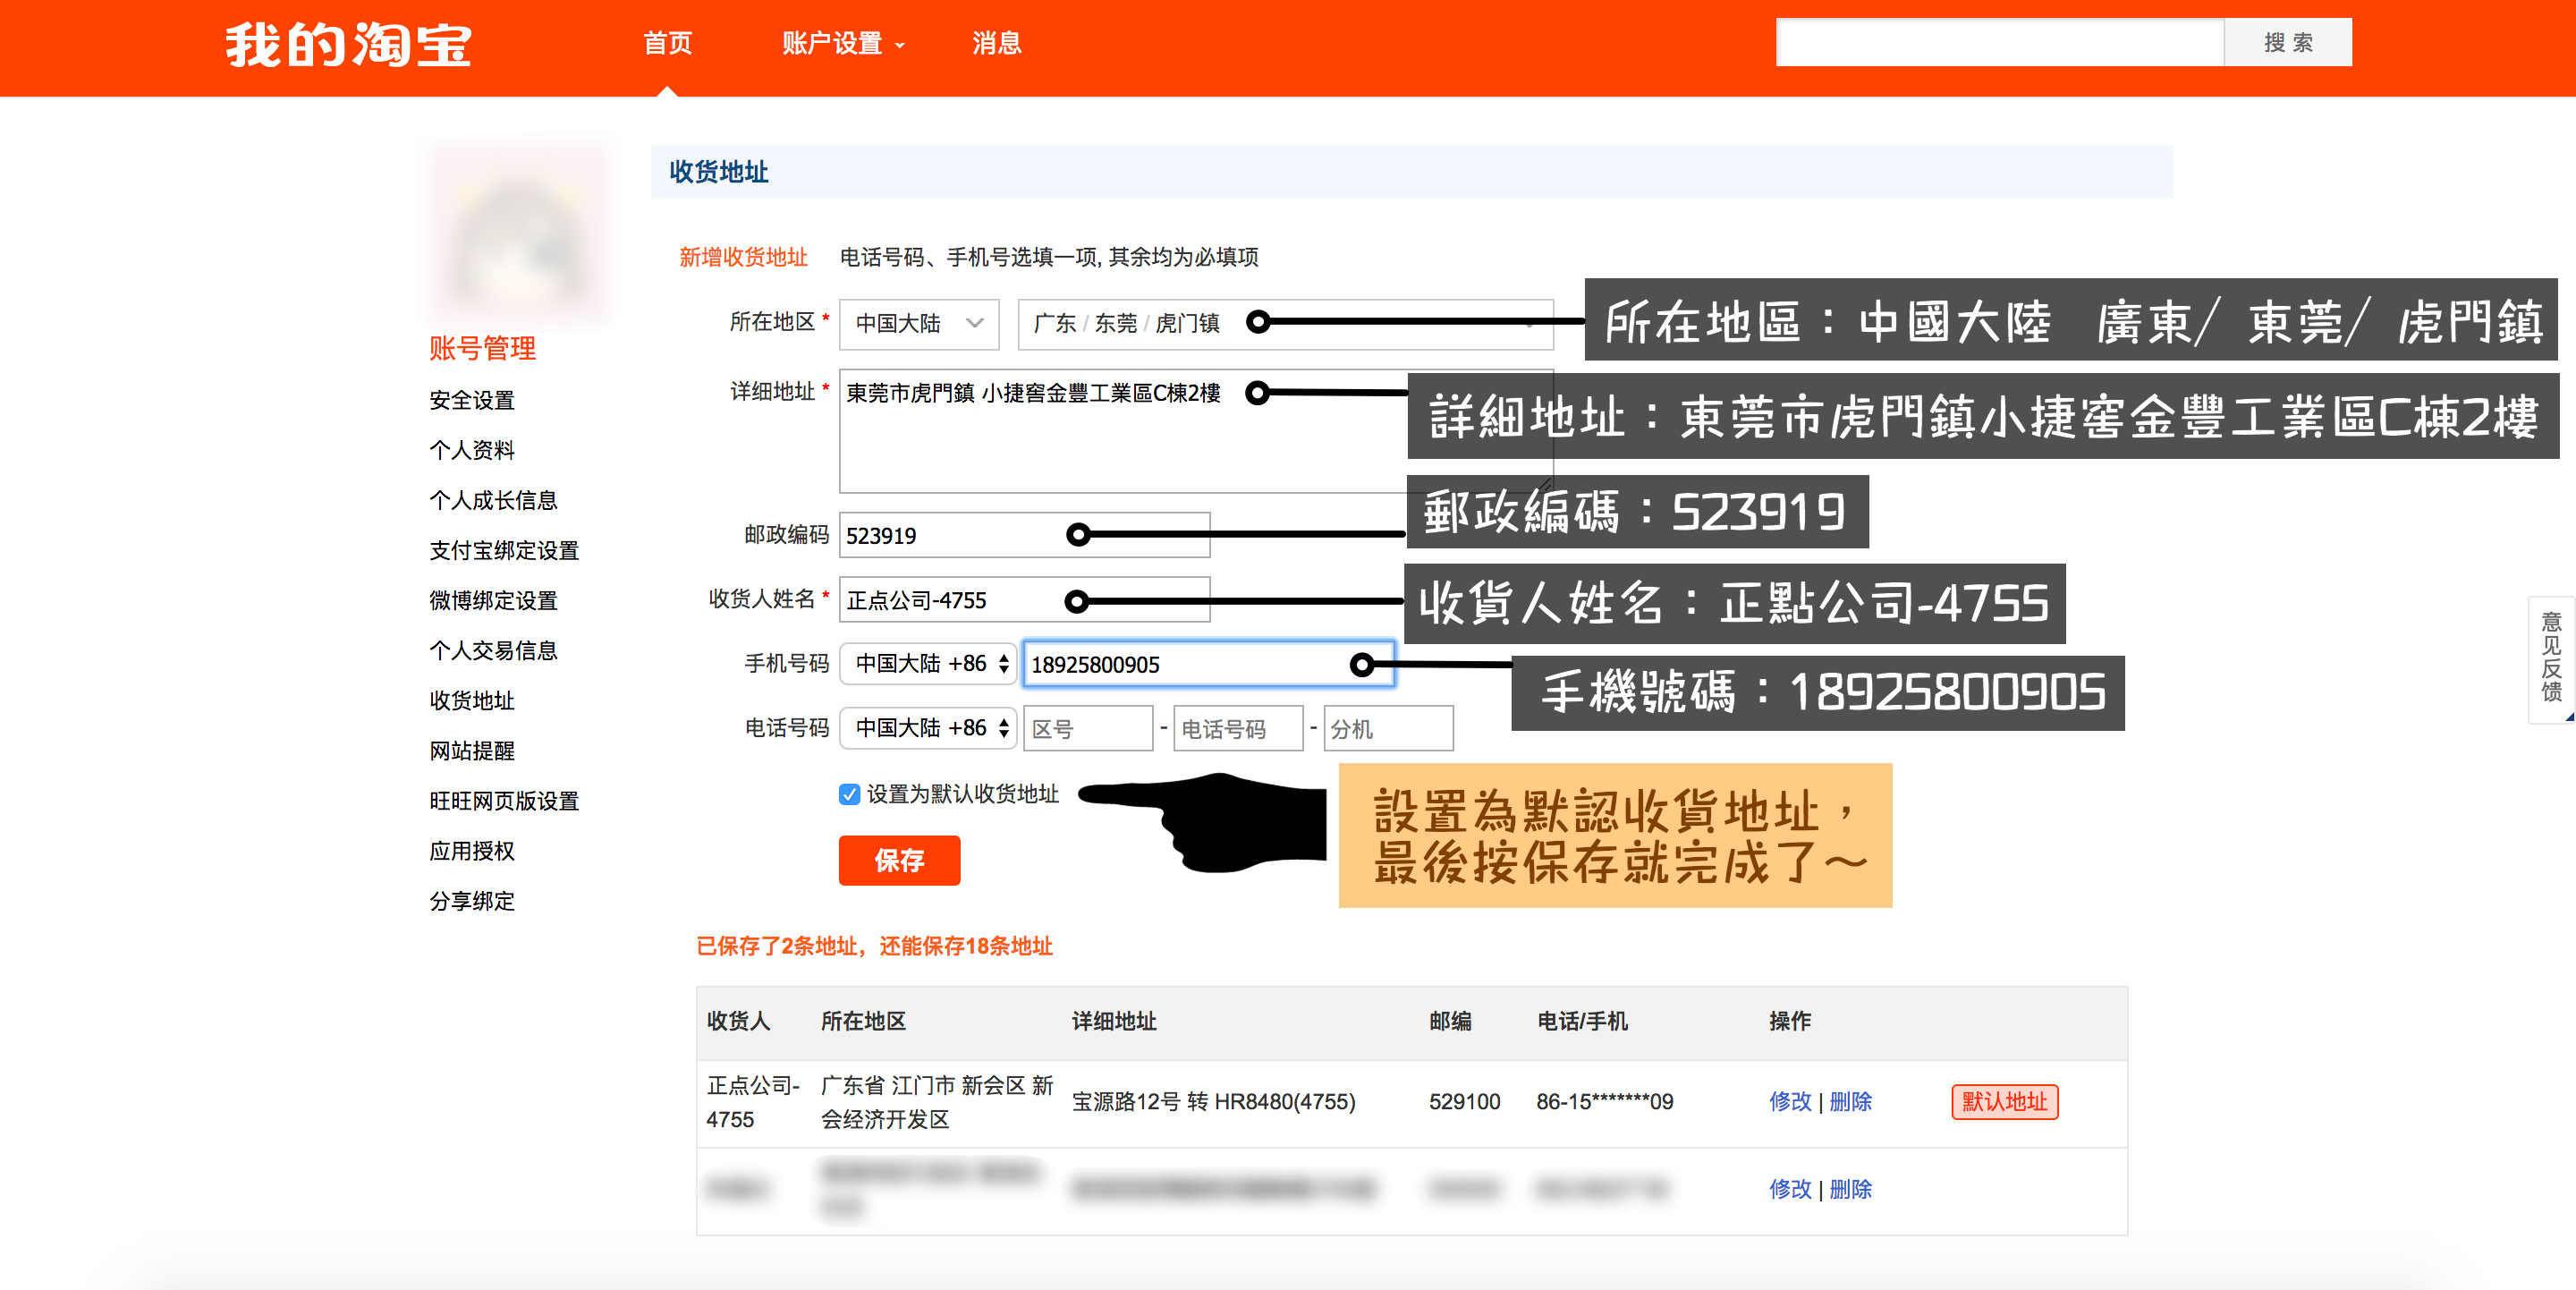Click the orange 保存 button
The width and height of the screenshot is (2576, 1290).
point(899,860)
